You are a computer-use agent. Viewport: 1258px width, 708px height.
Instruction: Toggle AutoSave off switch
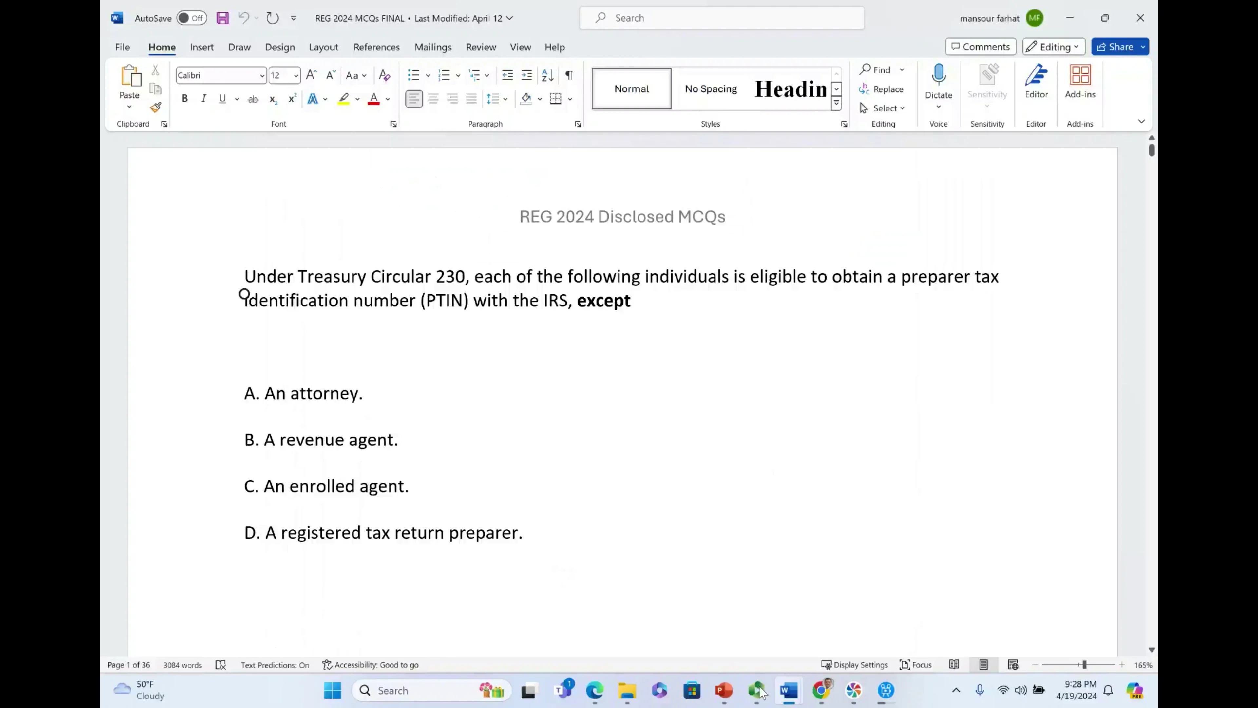point(191,18)
